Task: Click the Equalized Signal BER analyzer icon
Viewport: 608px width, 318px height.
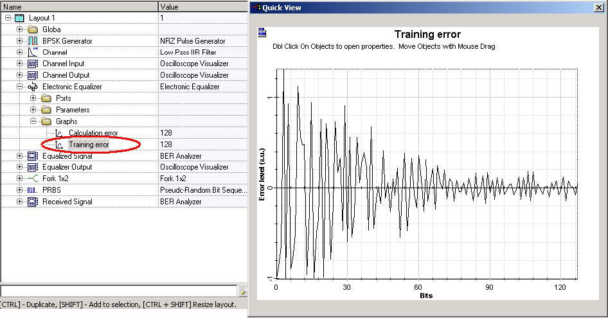Action: 33,156
